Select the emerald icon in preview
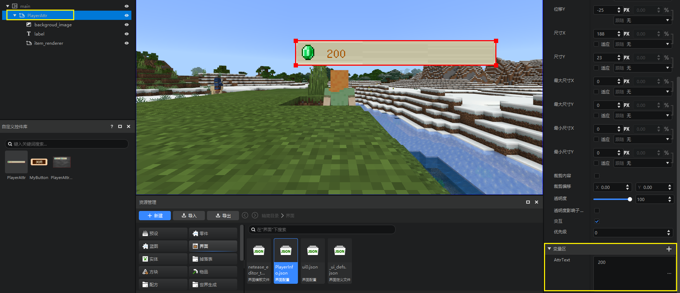Viewport: 680px width, 293px height. point(308,53)
